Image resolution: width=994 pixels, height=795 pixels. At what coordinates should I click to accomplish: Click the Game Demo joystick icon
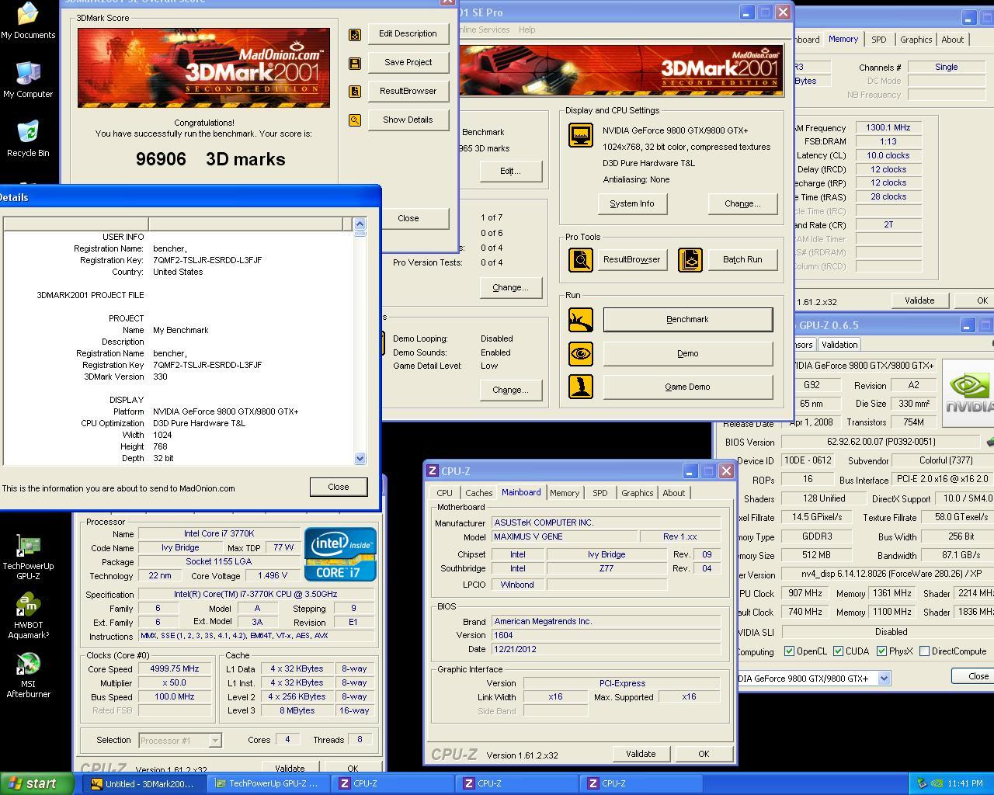(581, 387)
